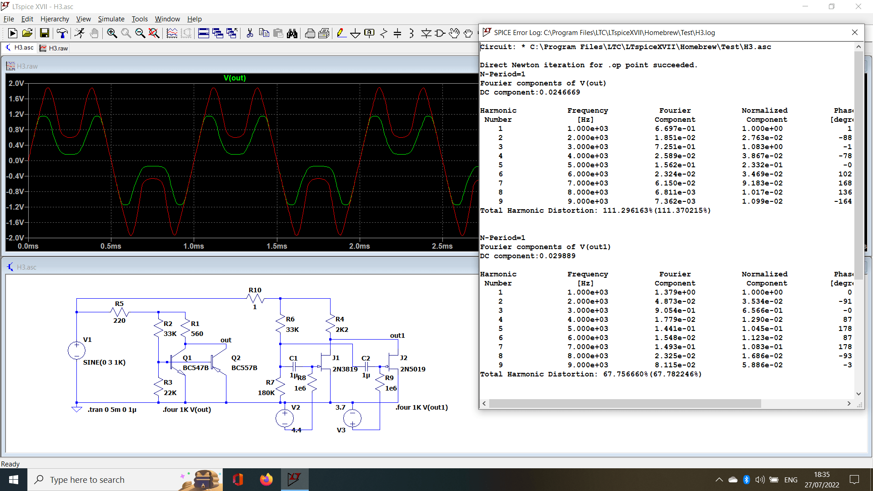Open the Hierarchy menu

click(55, 19)
